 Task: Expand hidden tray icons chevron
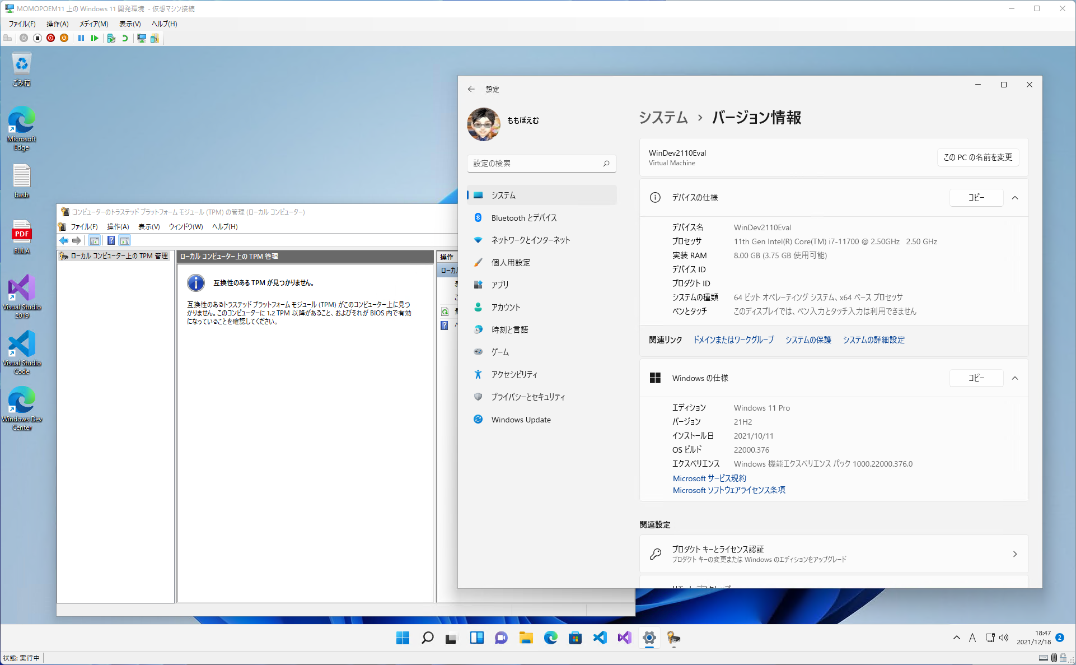[957, 638]
